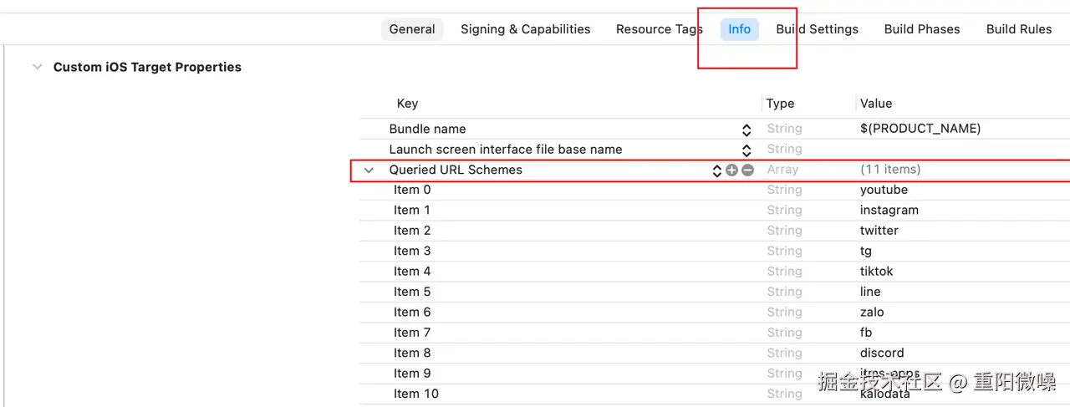Open key stepper for Queried URL Schemes row

716,170
